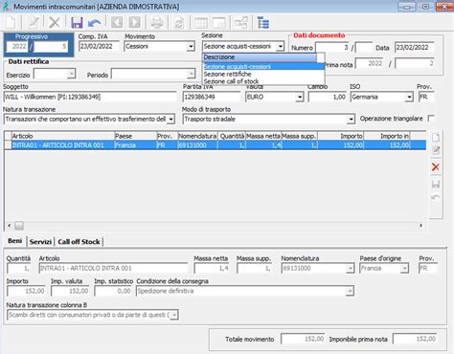Click the Articolo column header
This screenshot has width=454, height=354.
63,136
